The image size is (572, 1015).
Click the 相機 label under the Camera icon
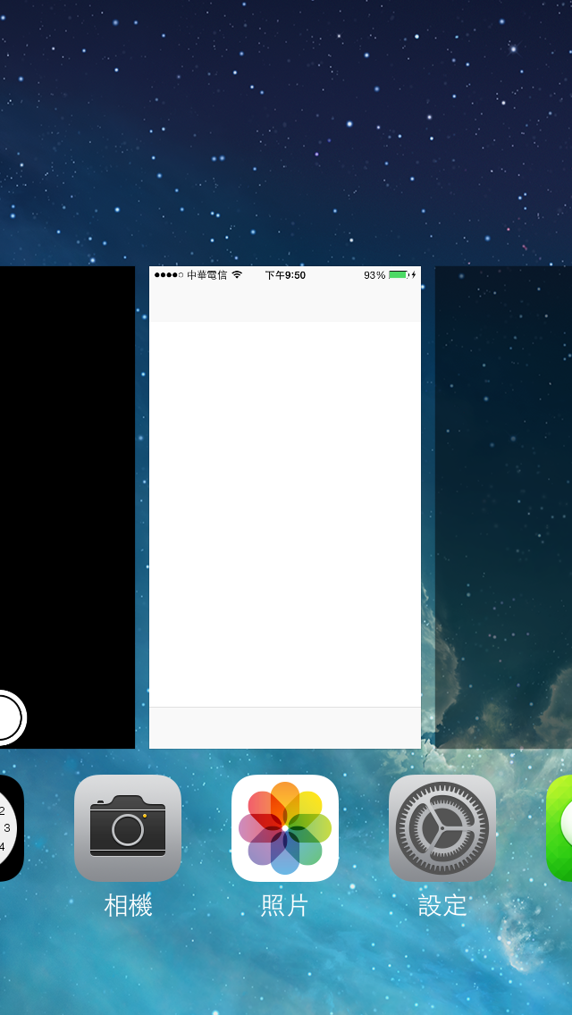coord(128,906)
